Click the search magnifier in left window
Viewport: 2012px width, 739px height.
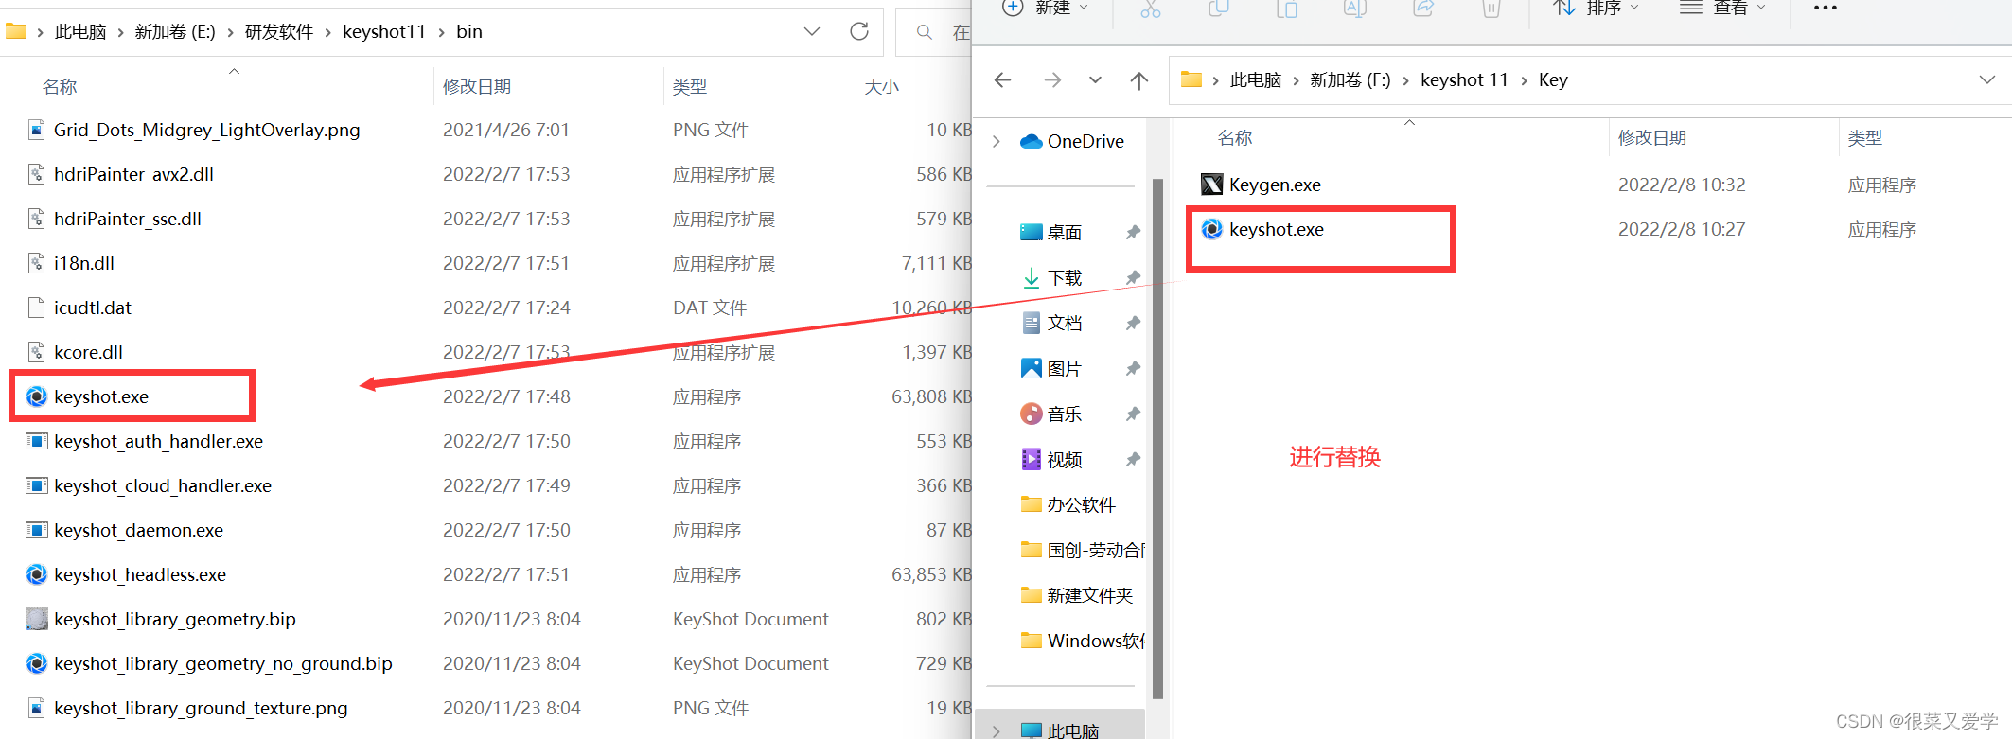point(925,32)
